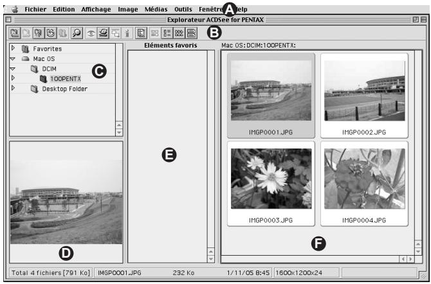Click the Favorites folder icon in the tree
The height and width of the screenshot is (284, 431).
coord(25,49)
